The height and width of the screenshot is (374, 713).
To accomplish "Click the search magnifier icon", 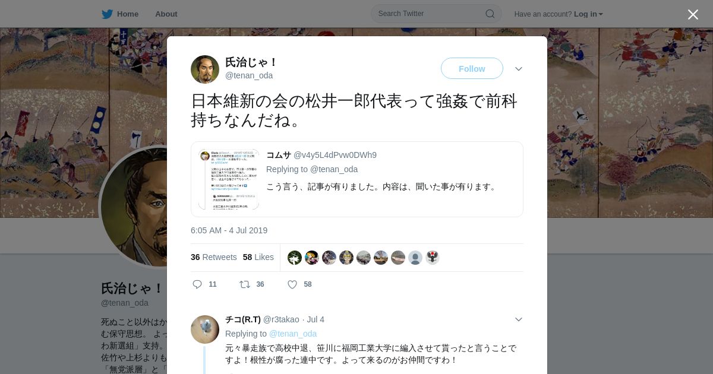I will pos(490,14).
